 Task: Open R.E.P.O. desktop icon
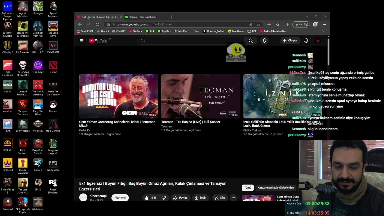coord(7,145)
